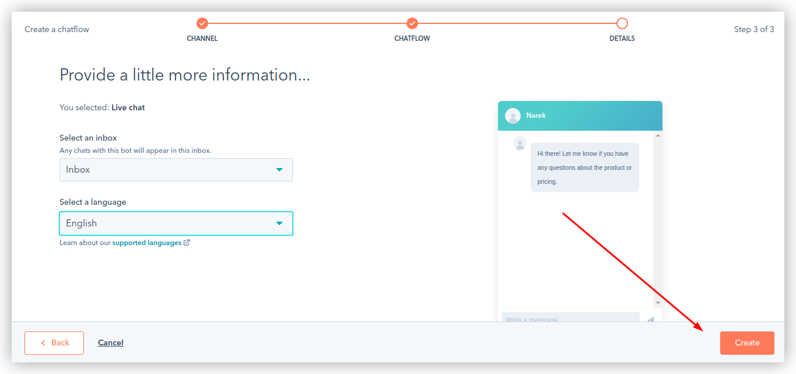Click the CHATFLOW completed checkmark icon
This screenshot has width=796, height=374.
tap(412, 23)
